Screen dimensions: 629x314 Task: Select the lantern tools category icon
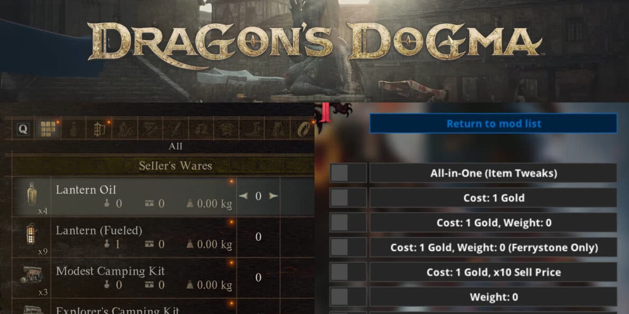(x=99, y=129)
